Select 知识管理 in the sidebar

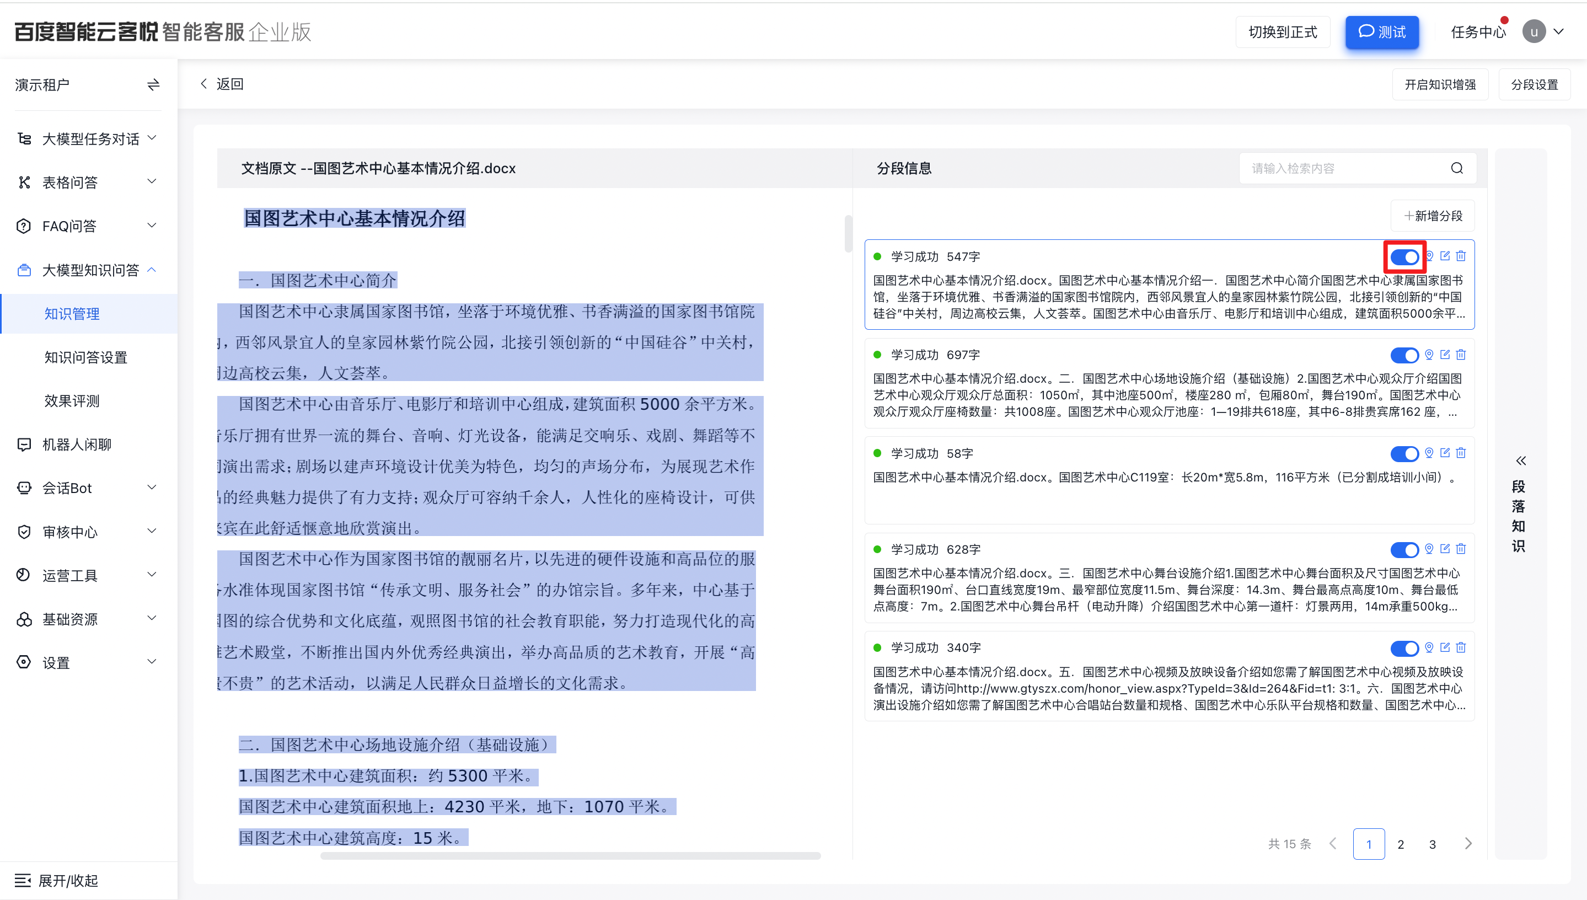pos(89,313)
